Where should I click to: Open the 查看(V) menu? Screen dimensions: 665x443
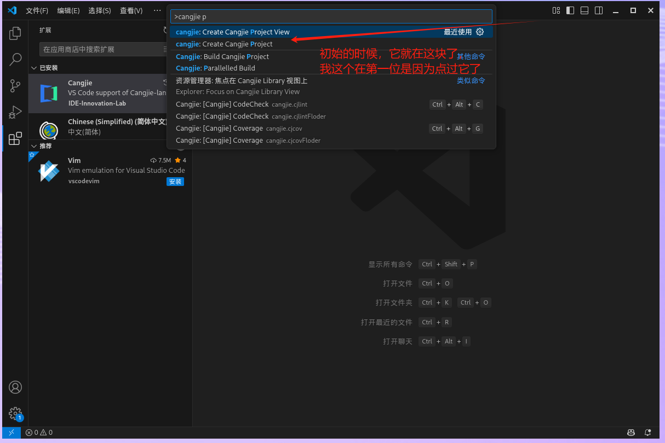coord(131,10)
